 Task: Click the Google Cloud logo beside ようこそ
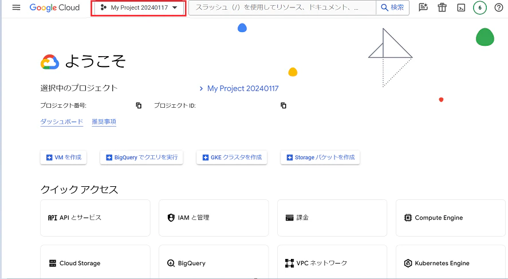pos(50,61)
